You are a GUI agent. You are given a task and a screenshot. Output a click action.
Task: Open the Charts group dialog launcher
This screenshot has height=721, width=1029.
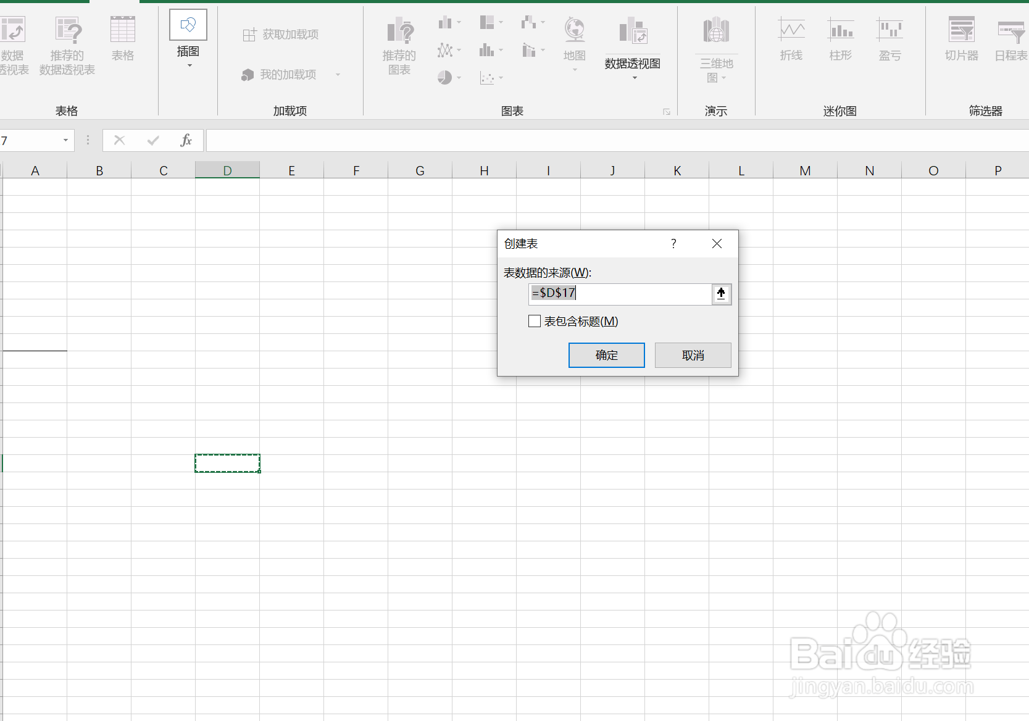tap(667, 112)
